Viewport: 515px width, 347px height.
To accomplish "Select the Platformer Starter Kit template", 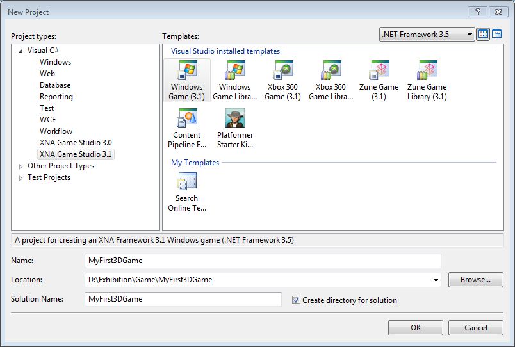I will click(x=235, y=128).
